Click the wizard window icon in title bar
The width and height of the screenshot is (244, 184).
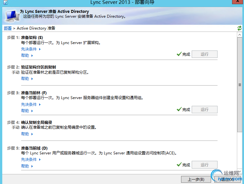6,2
